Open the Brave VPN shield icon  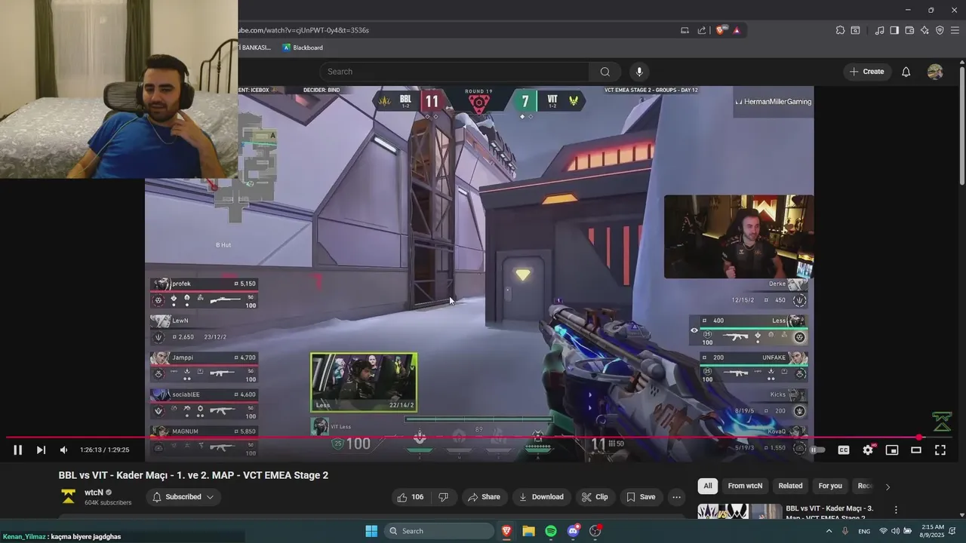[x=940, y=30]
